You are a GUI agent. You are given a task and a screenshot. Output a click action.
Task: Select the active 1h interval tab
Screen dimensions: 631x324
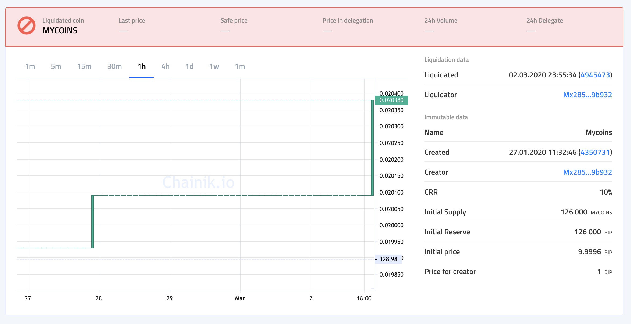coord(142,66)
